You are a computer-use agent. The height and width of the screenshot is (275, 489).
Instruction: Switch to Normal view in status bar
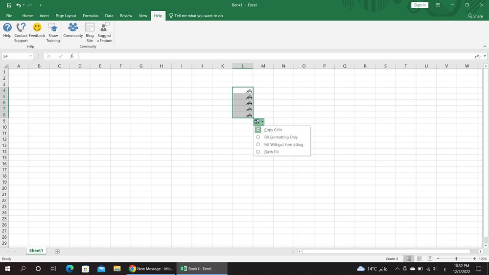[409, 259]
